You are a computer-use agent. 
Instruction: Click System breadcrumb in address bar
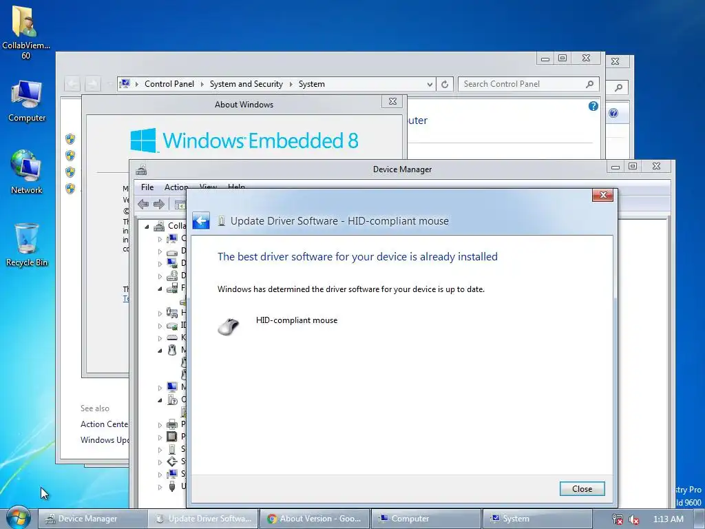(x=312, y=84)
